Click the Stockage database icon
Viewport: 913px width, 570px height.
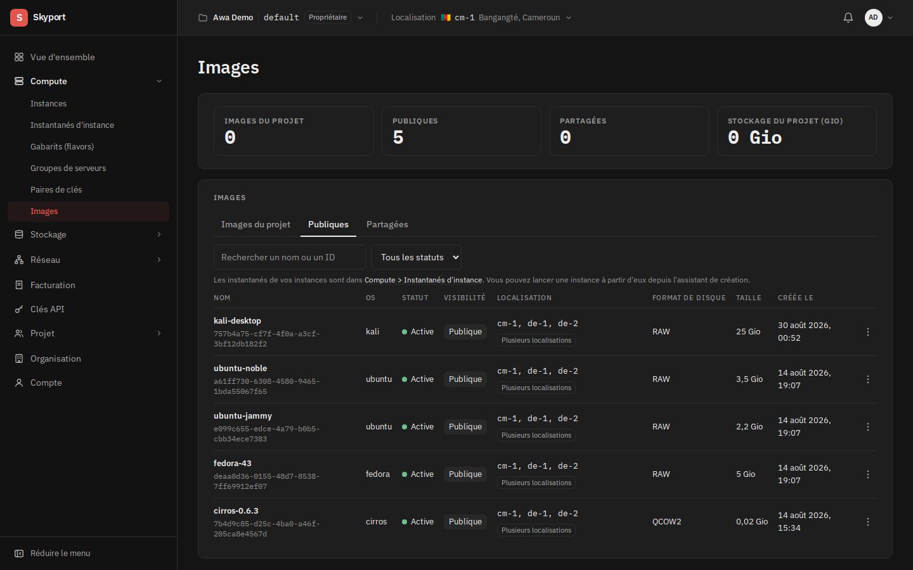19,234
